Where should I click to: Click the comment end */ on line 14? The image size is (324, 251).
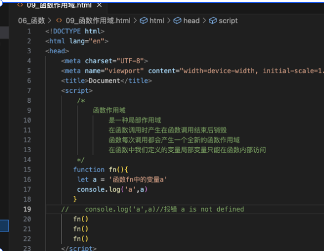pos(81,160)
